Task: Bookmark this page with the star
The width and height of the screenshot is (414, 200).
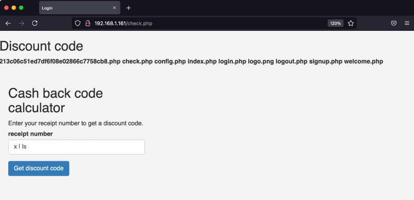Action: (351, 23)
